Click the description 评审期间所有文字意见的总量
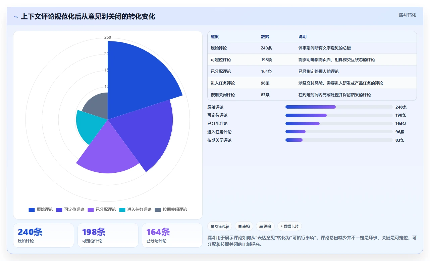The image size is (430, 261). (325, 48)
